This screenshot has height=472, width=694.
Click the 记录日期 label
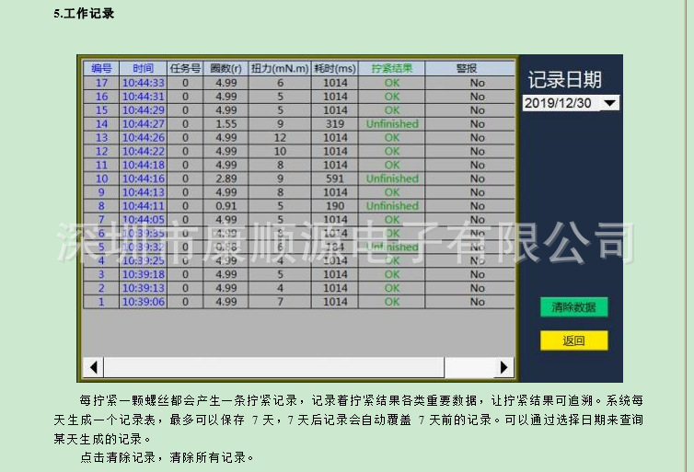pyautogui.click(x=564, y=80)
